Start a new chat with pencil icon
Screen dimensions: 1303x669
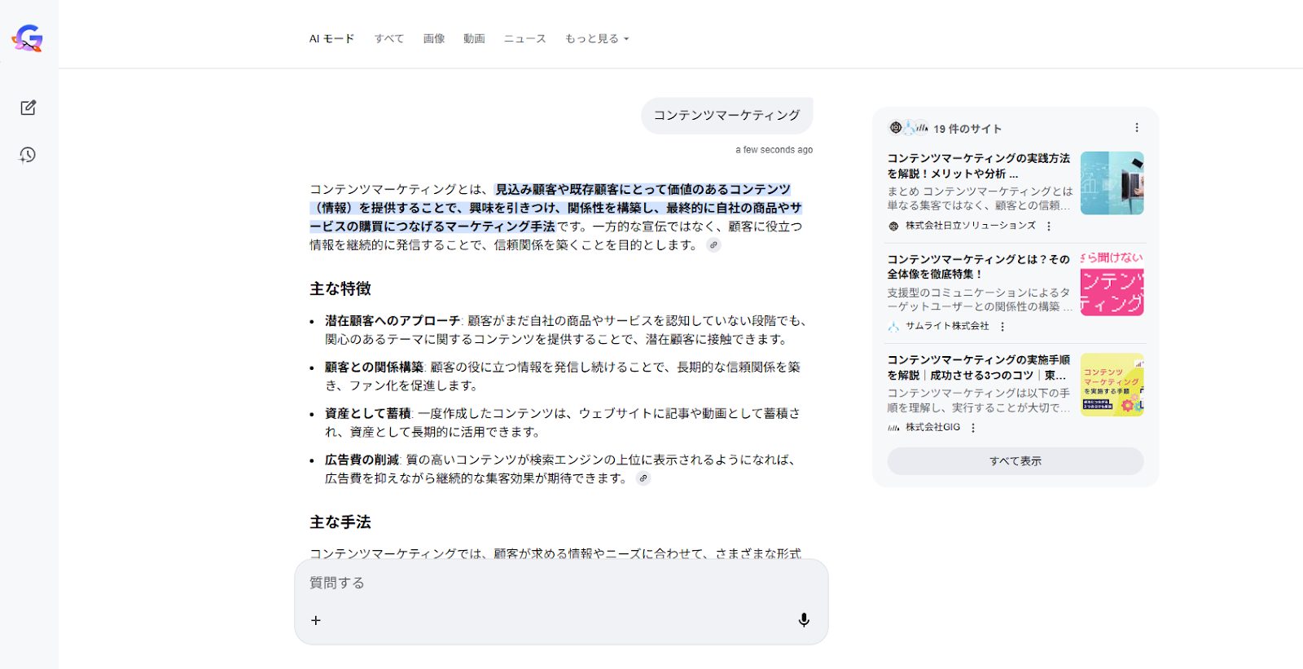[28, 108]
